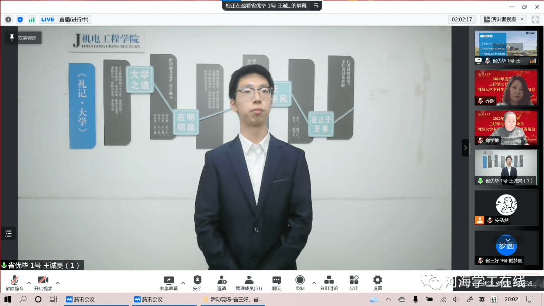Click the 邀请 invite button
The width and height of the screenshot is (544, 306).
(x=222, y=282)
